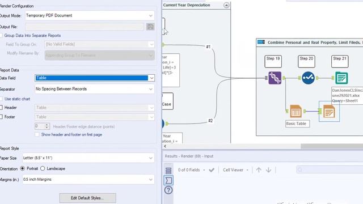Enable the Footer checkbox
Screen dimensions: 363x204
pyautogui.click(x=1, y=117)
